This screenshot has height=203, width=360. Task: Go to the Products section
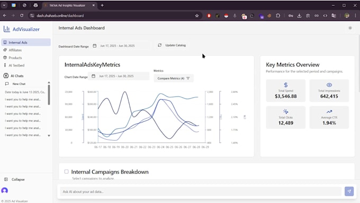[15, 57]
